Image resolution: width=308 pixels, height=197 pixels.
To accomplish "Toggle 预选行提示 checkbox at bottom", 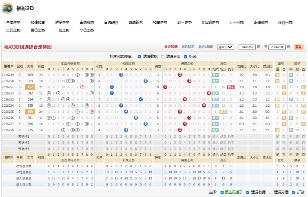I will [x=222, y=192].
